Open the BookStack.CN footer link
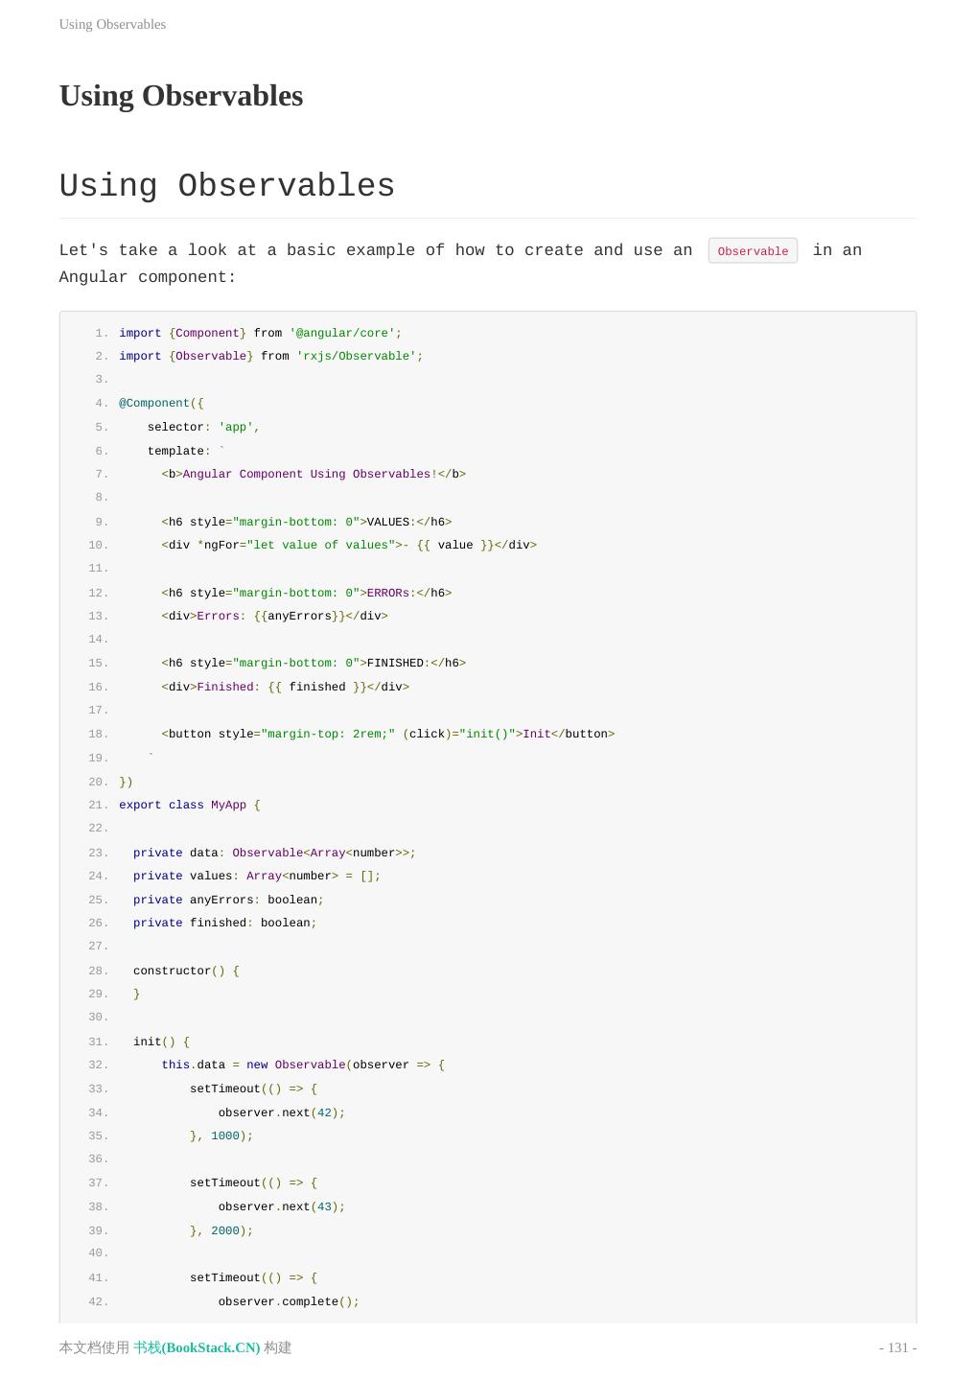This screenshot has height=1381, width=977. tap(197, 1347)
